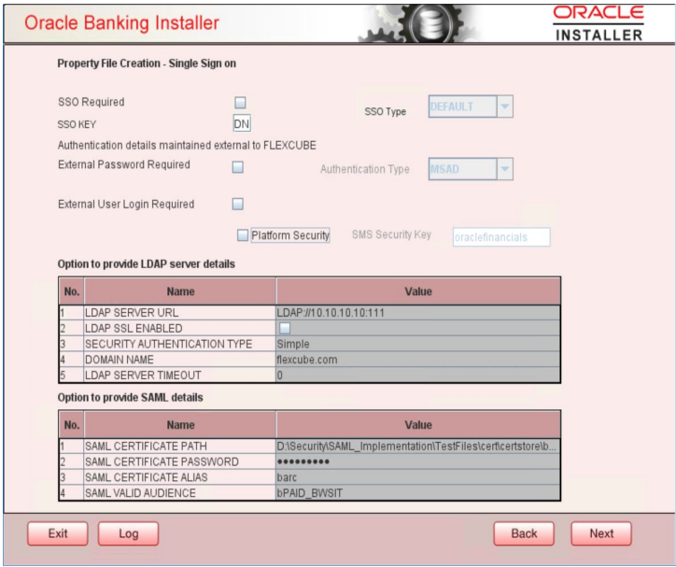Screen dimensions: 676x567
Task: Open the SSO Type dropdown arrow
Action: [x=505, y=106]
